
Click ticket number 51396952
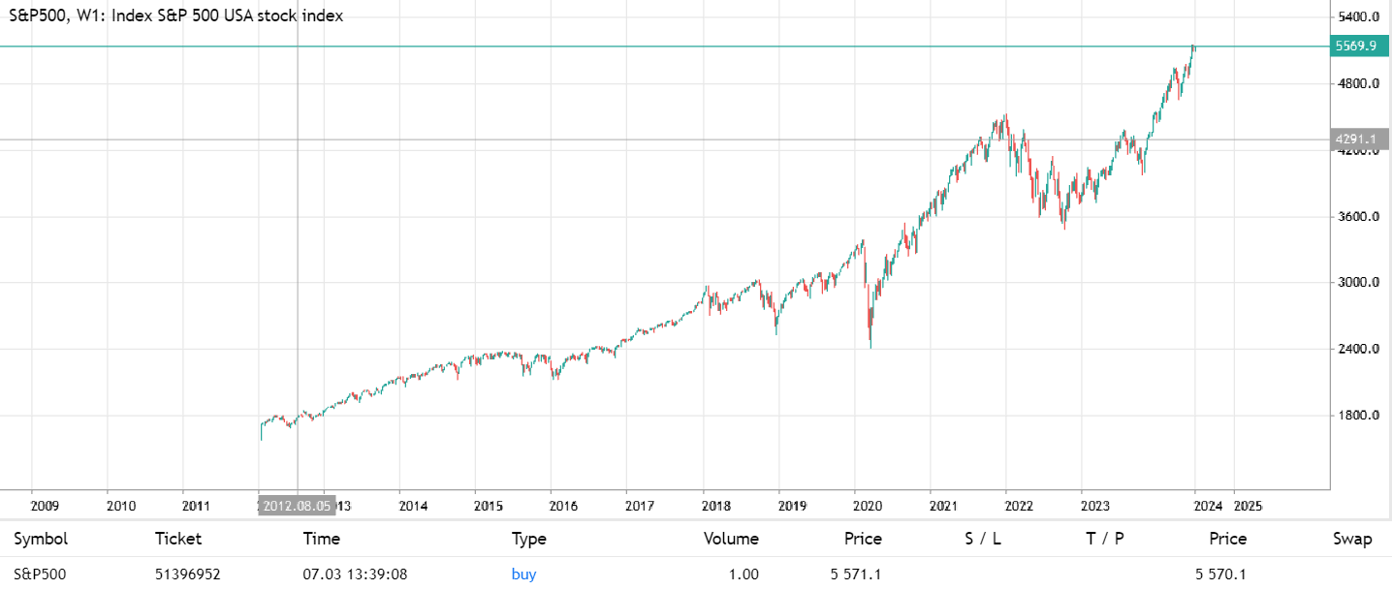coord(188,574)
